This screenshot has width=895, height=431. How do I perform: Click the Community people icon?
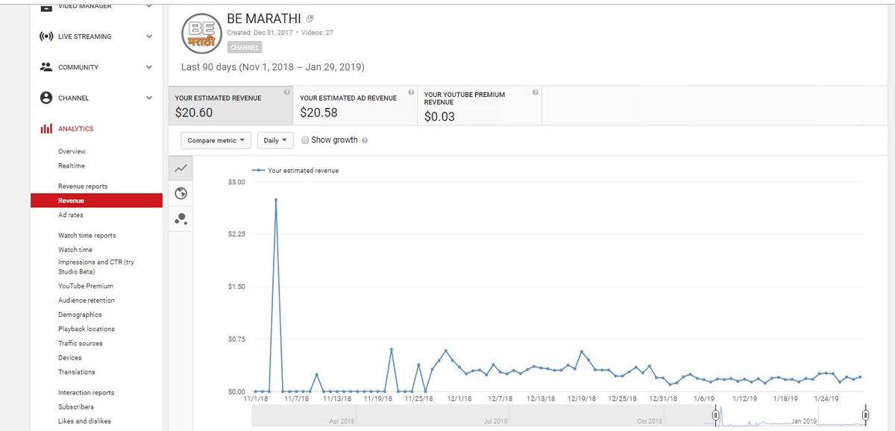pyautogui.click(x=45, y=67)
